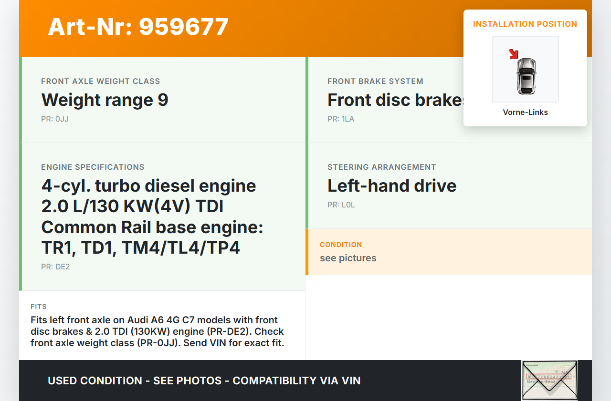
Task: Click the PR: DE2 code
Action: point(55,267)
